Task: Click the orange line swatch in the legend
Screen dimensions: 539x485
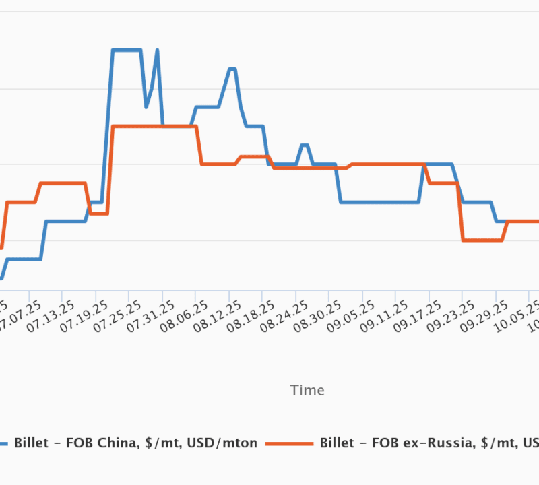Action: click(290, 443)
